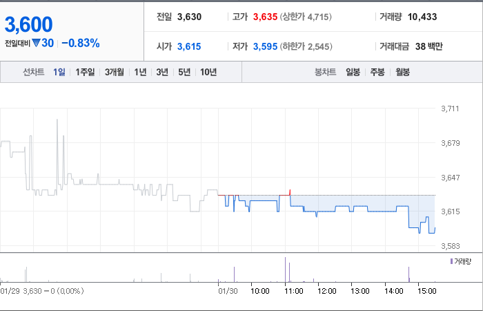Select the 월봉 candle chart
The height and width of the screenshot is (311, 483).
point(402,72)
